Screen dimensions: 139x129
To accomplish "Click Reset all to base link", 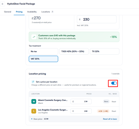I will click(110, 119).
